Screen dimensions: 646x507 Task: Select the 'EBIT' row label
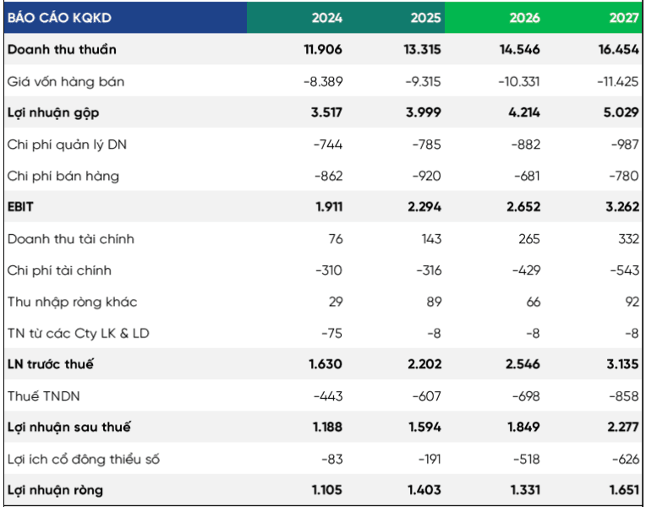pos(20,207)
